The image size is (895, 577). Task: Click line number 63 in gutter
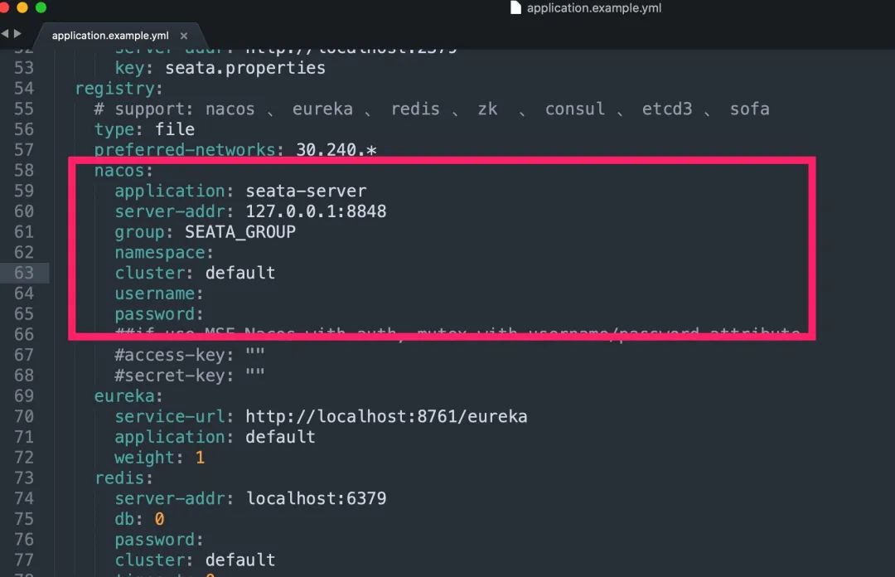(x=24, y=273)
